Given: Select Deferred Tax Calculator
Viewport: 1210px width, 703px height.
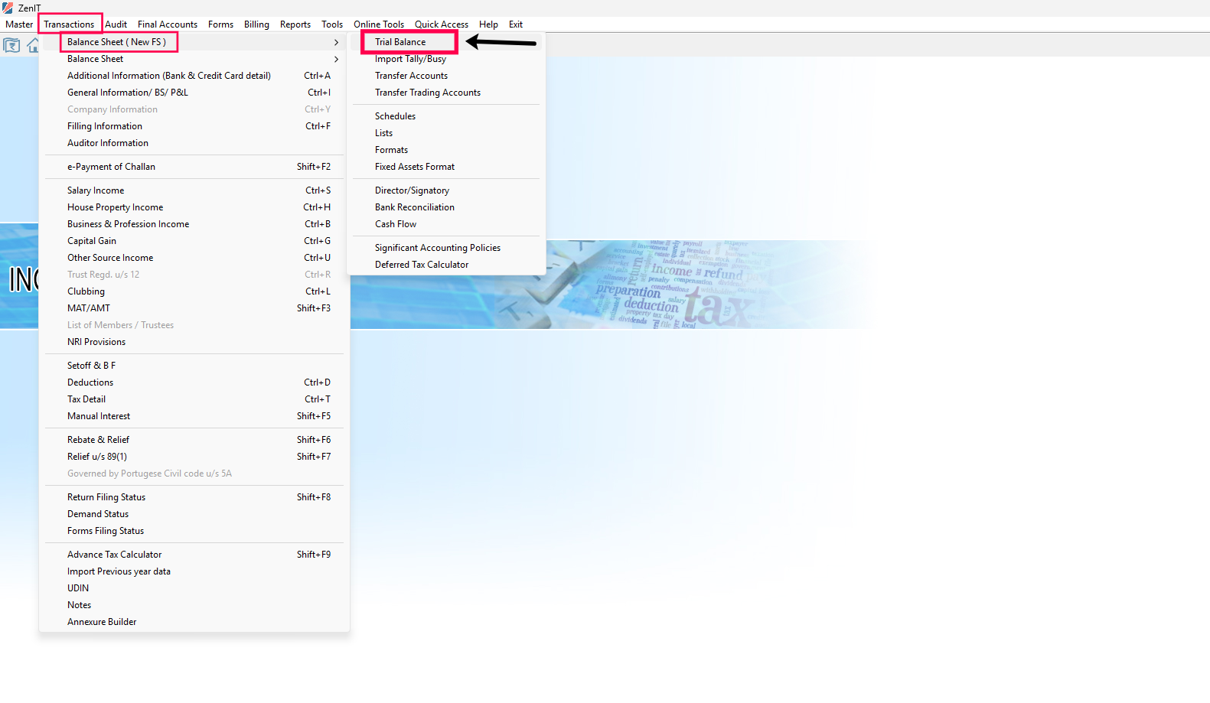Looking at the screenshot, I should [422, 265].
